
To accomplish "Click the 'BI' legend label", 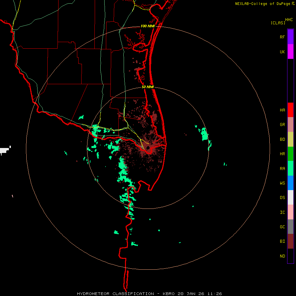I will click(282, 241).
